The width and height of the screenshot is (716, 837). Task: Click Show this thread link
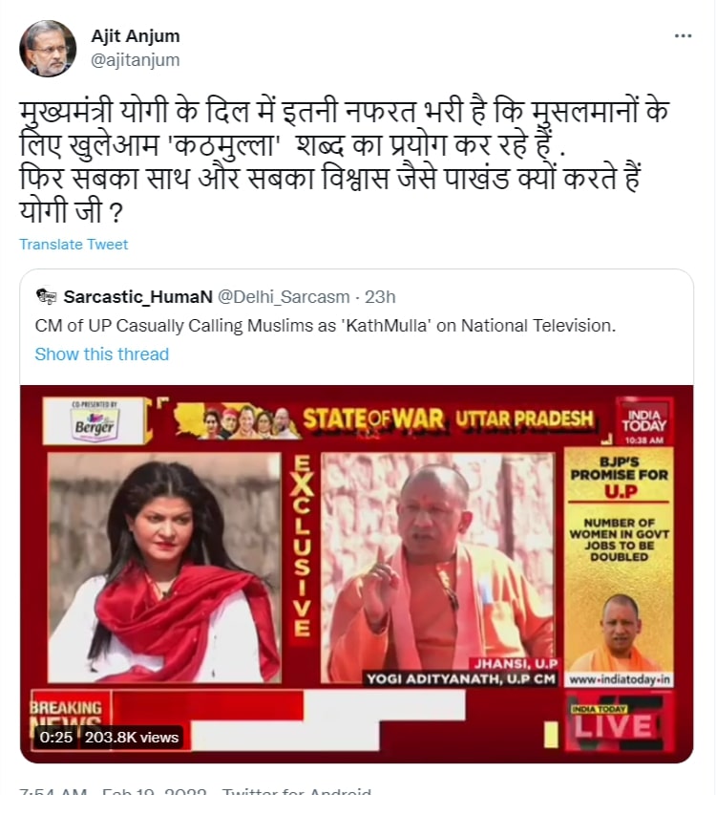(x=102, y=354)
